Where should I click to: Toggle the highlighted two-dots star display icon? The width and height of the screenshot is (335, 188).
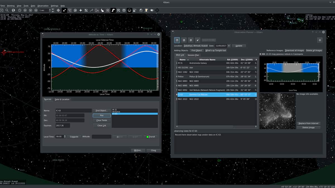coord(64,10)
